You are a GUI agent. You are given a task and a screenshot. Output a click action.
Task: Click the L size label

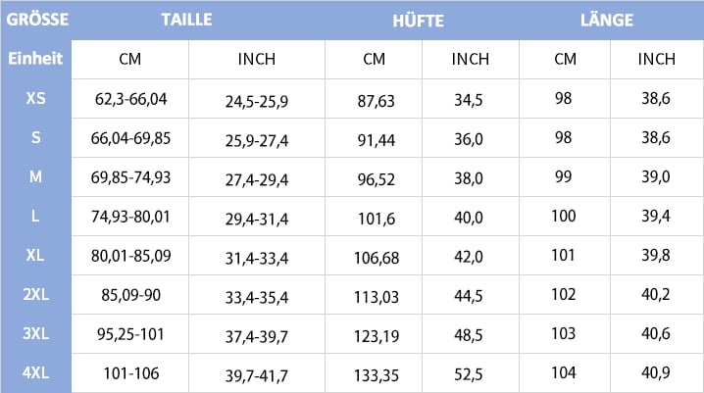(x=35, y=216)
